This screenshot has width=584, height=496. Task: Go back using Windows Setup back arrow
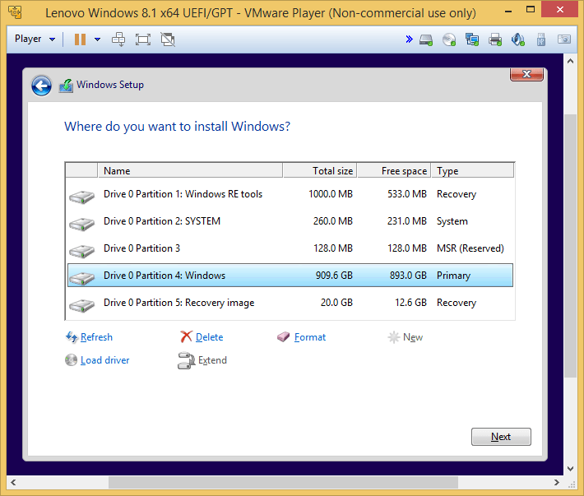tap(41, 86)
